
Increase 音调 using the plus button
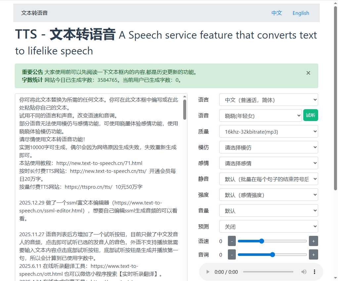(313, 254)
